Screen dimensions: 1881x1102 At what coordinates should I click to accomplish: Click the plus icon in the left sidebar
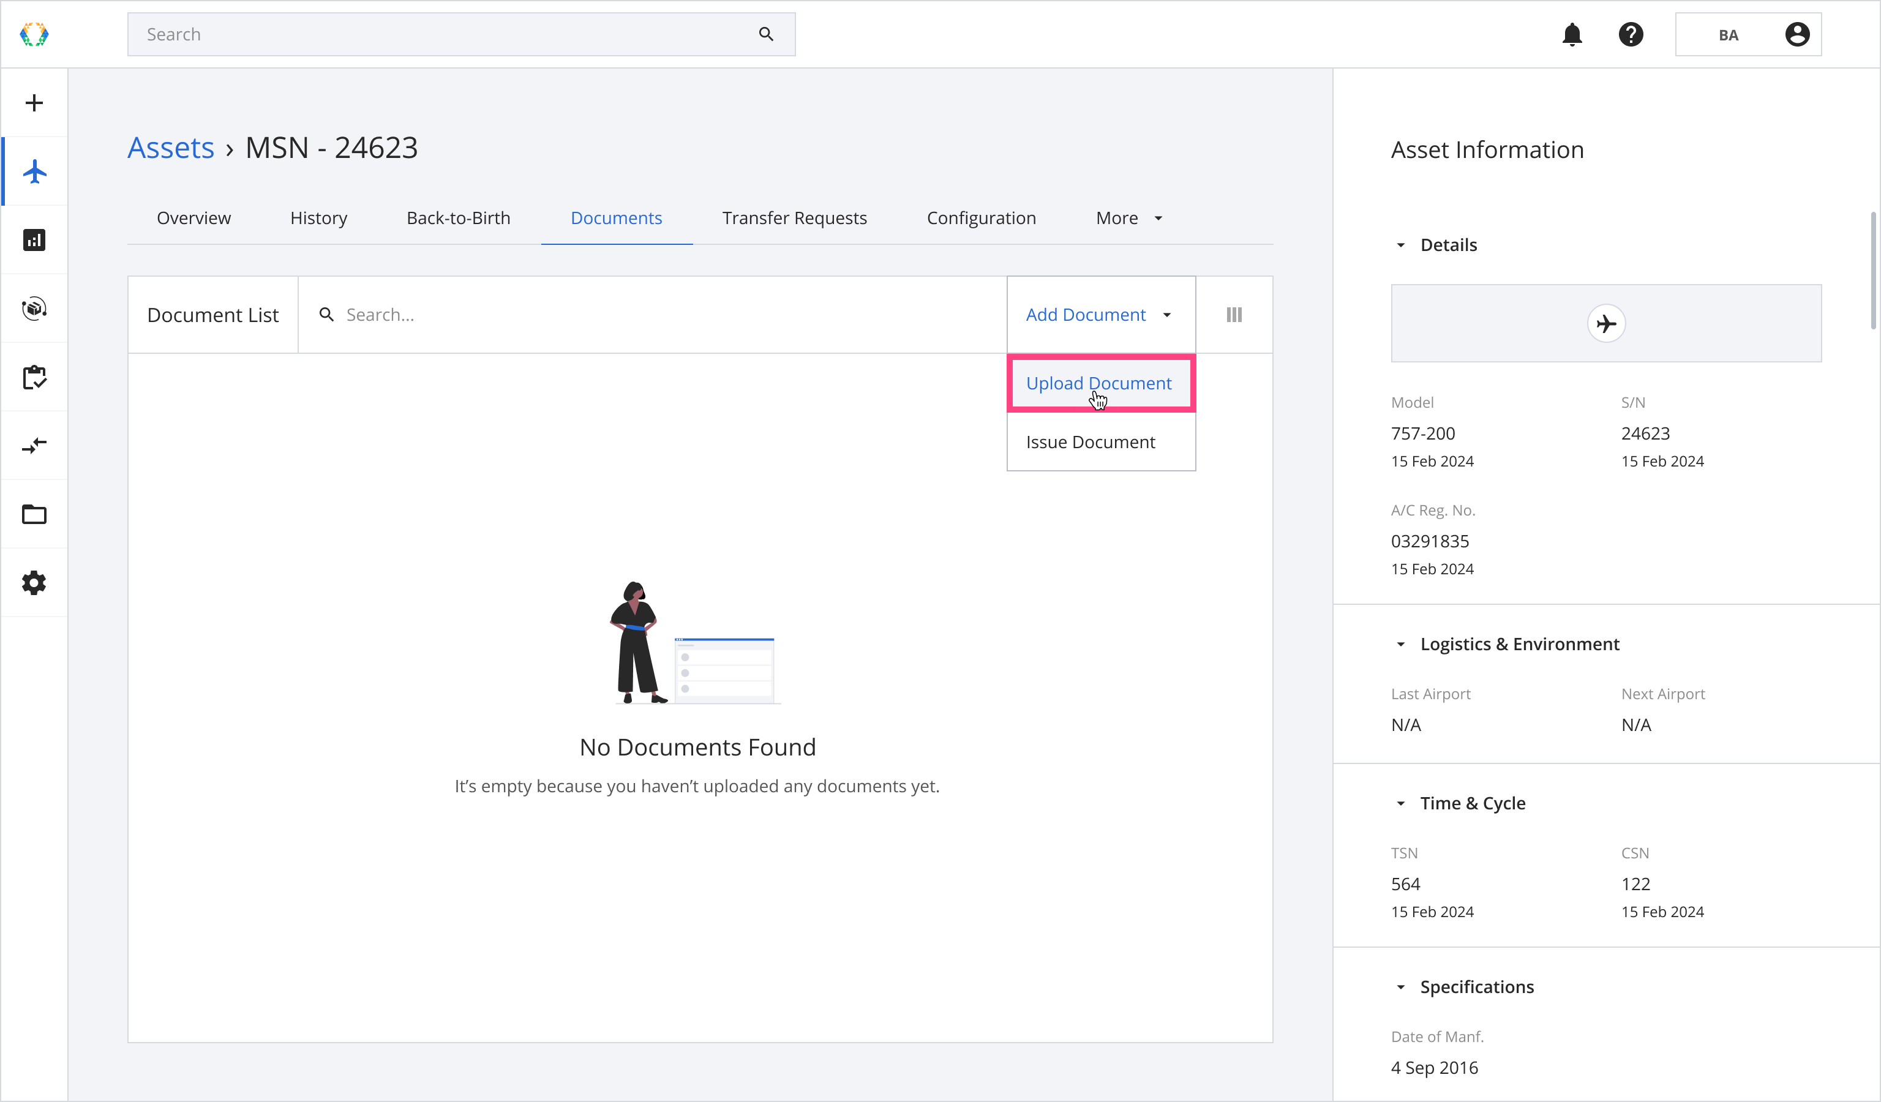coord(34,103)
